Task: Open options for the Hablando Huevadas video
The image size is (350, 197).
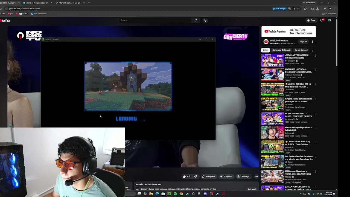Action: click(x=315, y=70)
